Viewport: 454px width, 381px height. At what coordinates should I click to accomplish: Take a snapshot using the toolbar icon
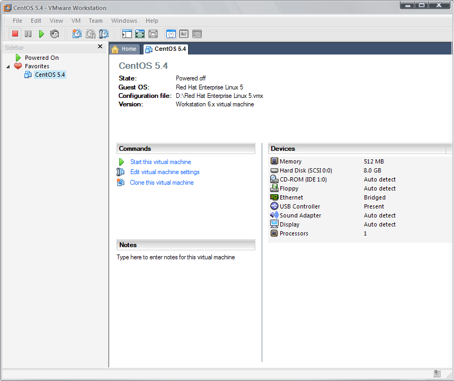(x=77, y=34)
